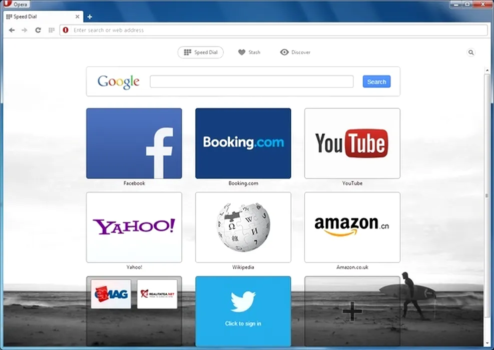Viewport: 494px width, 350px height.
Task: Reload the page
Action: coord(38,30)
